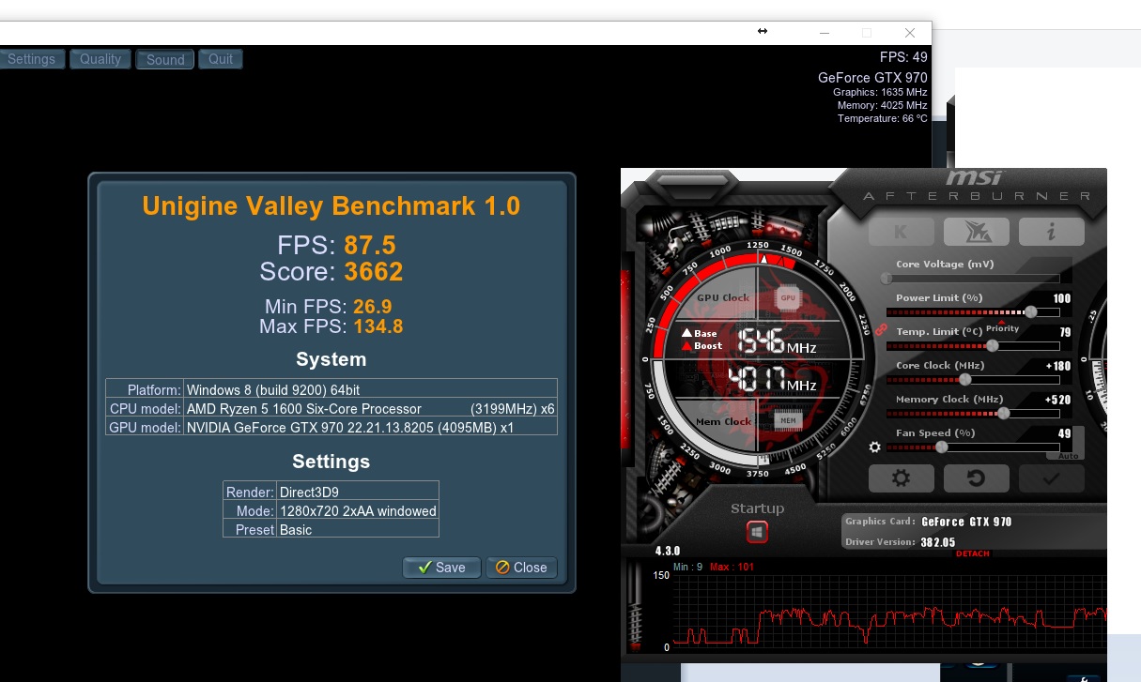Viewport: 1141px width, 682px height.
Task: Click the 'Memory: 4025 MHz' overlay text
Action: (882, 105)
